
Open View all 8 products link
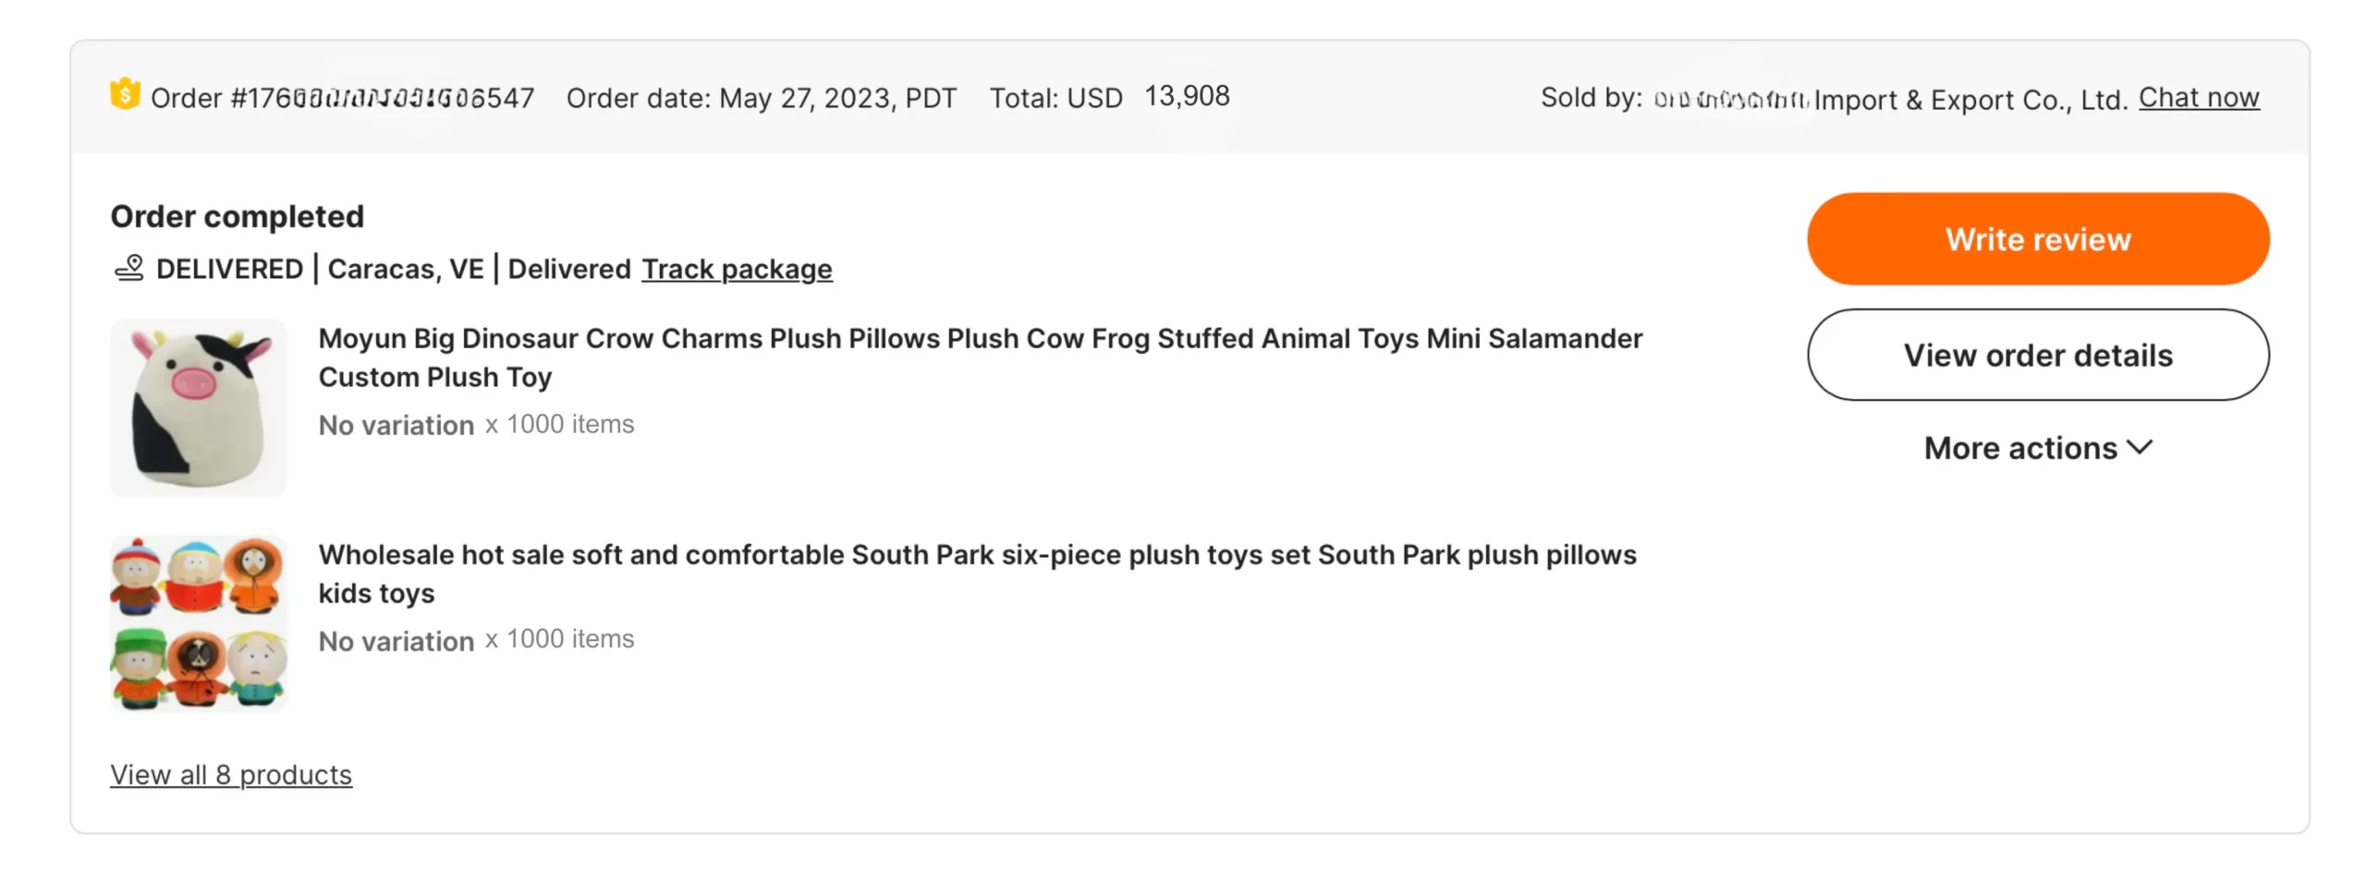pyautogui.click(x=230, y=774)
